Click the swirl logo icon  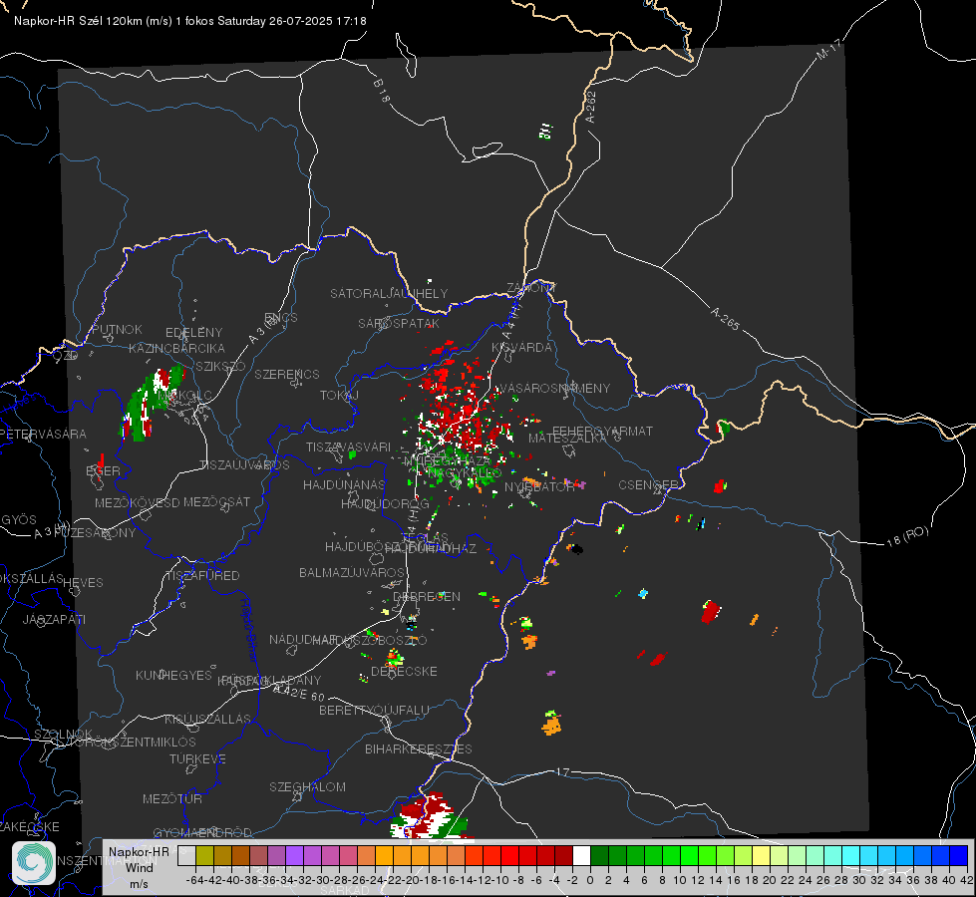[34, 863]
